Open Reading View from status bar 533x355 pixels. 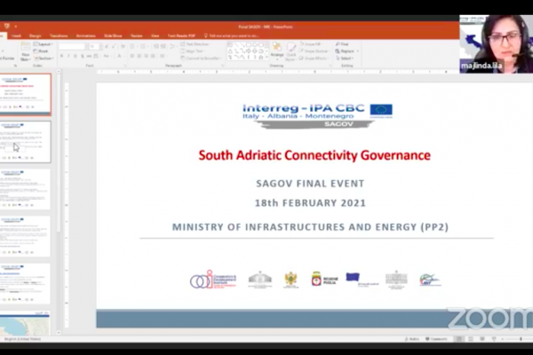click(482, 339)
